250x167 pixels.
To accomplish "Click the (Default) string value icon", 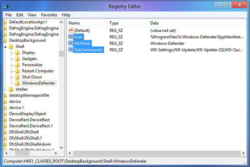I will click(x=71, y=30).
